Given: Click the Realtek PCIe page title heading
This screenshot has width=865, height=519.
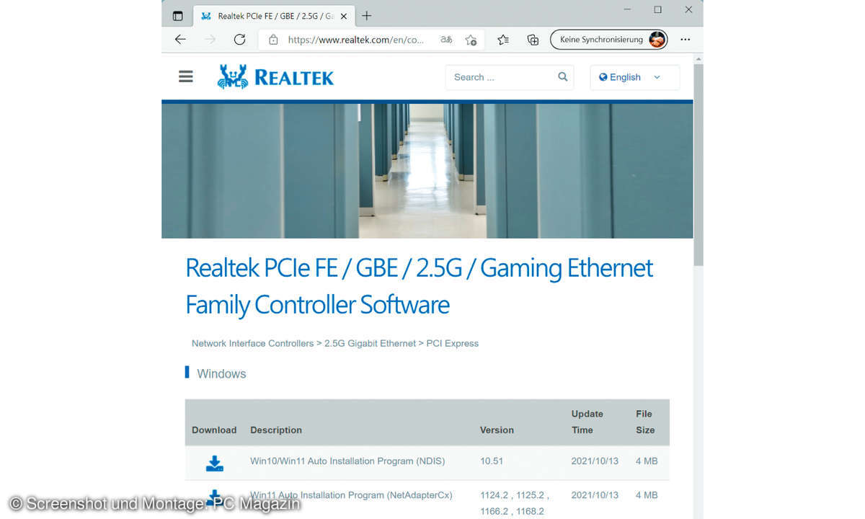Looking at the screenshot, I should [420, 286].
